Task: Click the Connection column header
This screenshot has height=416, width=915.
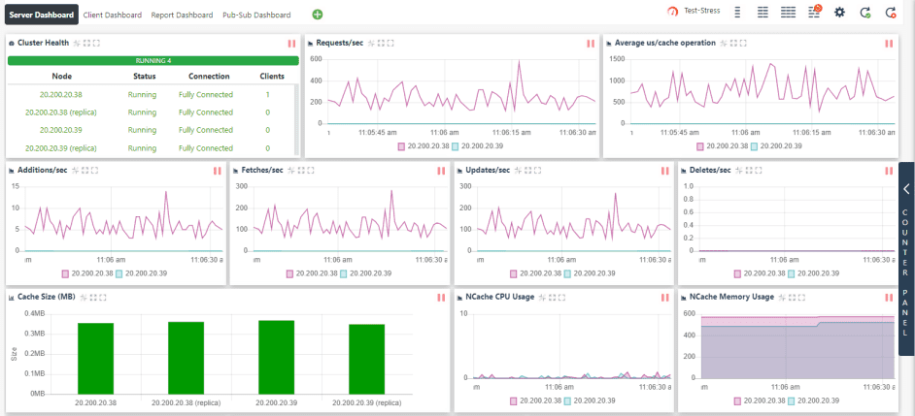Action: pyautogui.click(x=209, y=77)
